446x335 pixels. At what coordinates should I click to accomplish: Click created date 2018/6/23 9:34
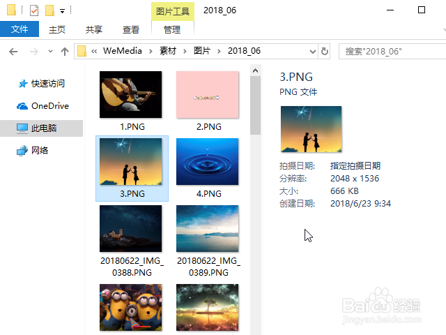pyautogui.click(x=361, y=204)
